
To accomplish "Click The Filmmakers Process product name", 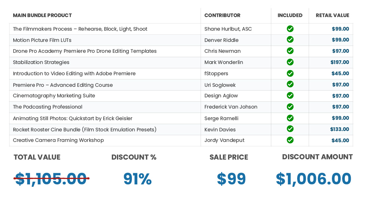I will tap(80, 29).
